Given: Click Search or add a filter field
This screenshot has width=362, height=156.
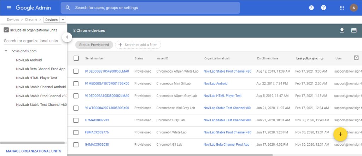Looking at the screenshot, I should pyautogui.click(x=138, y=45).
